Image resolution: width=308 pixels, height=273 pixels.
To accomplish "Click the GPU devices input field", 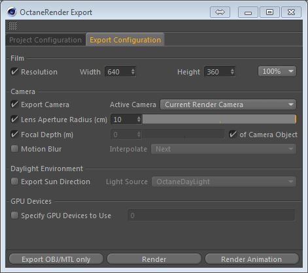I will (x=211, y=216).
